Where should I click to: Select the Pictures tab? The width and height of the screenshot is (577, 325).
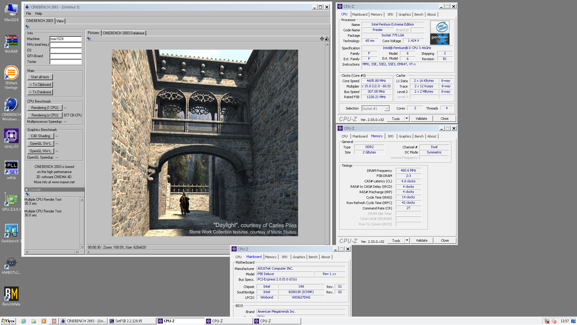(93, 33)
